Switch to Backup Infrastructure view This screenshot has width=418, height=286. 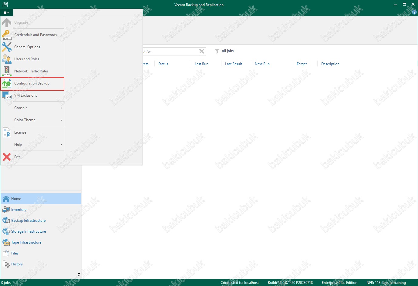[x=41, y=221]
